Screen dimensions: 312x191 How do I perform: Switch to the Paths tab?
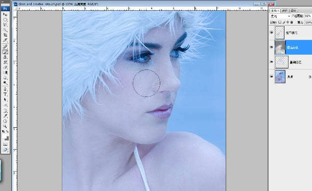click(x=293, y=11)
